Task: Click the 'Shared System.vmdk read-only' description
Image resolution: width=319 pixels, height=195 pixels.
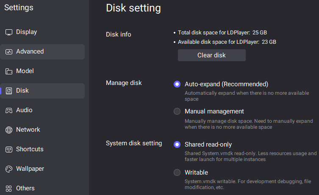Action: pos(251,156)
